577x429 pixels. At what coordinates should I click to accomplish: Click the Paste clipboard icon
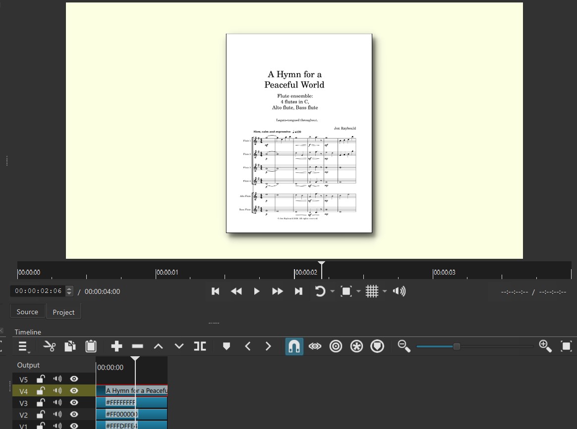[91, 346]
